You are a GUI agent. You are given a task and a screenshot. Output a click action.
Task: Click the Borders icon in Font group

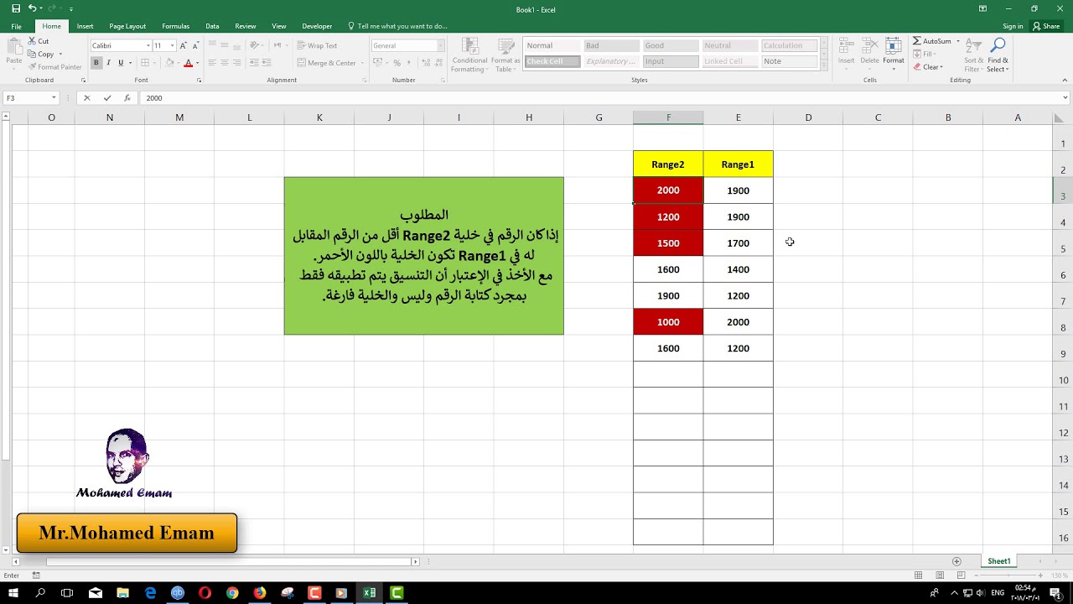(x=145, y=63)
